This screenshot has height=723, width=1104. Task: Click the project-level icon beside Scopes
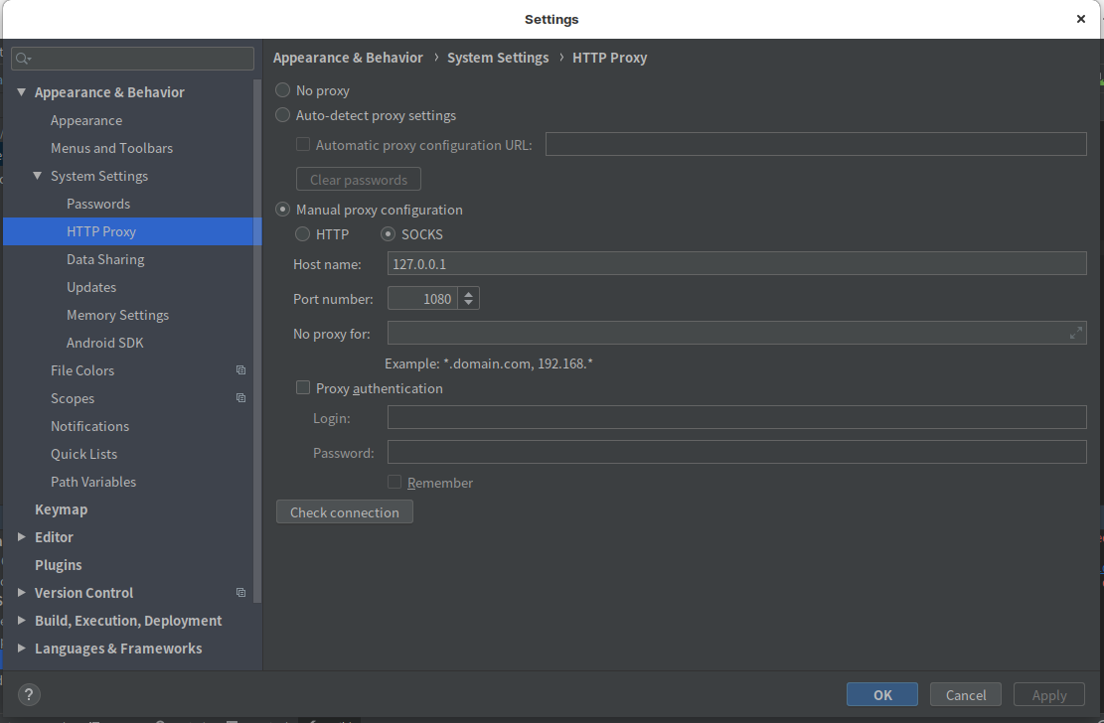coord(240,398)
